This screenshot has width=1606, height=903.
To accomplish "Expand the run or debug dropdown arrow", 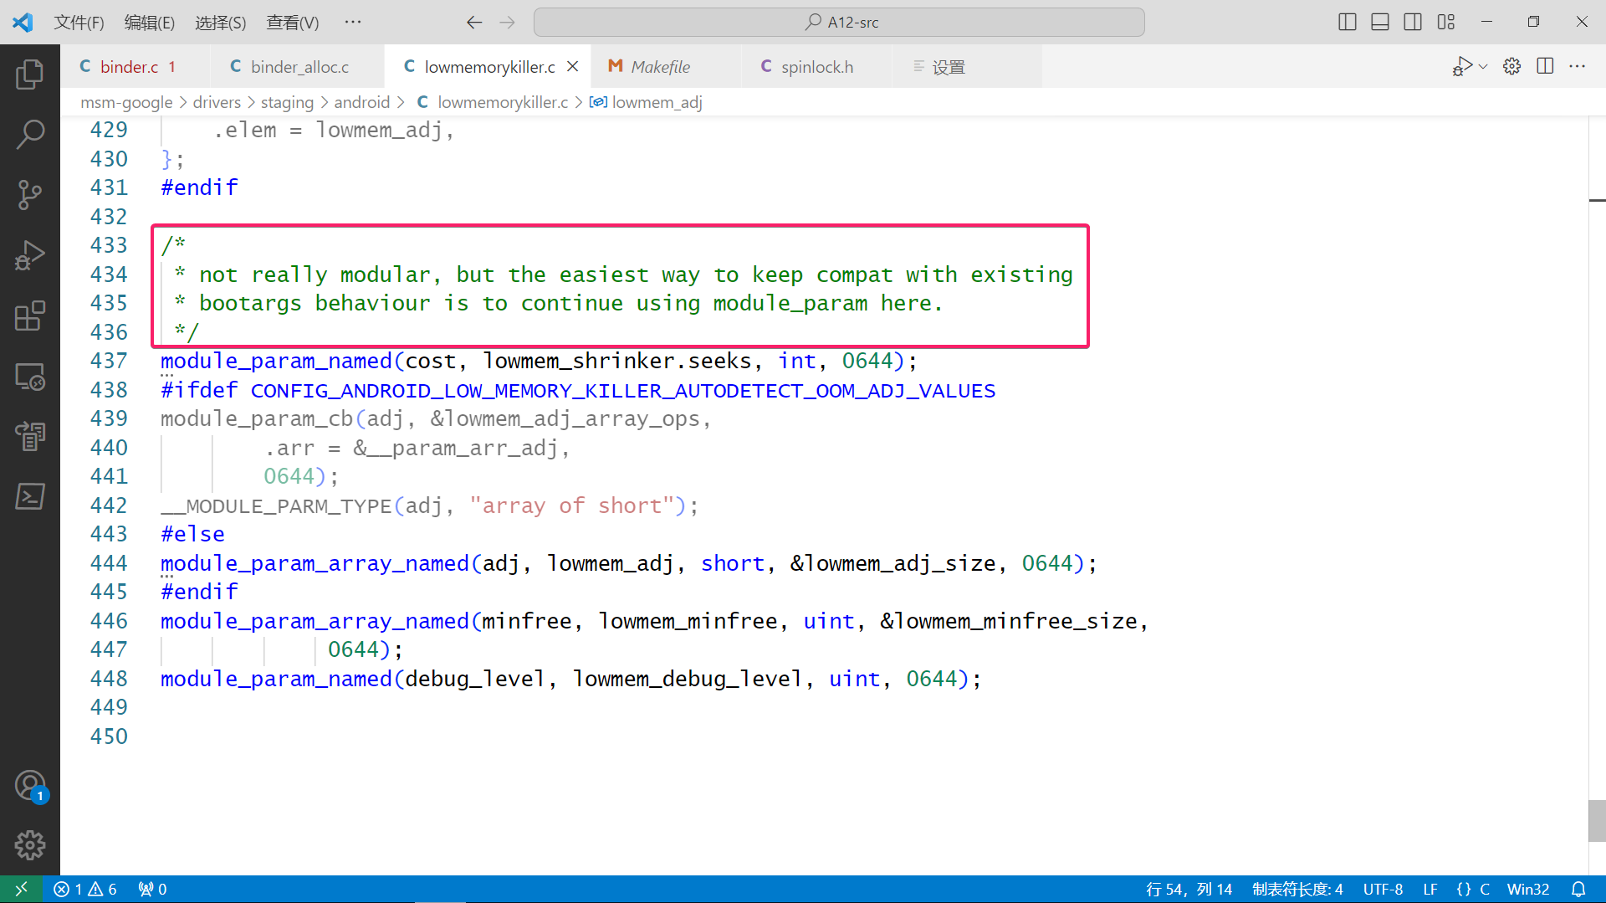I will click(x=1484, y=67).
